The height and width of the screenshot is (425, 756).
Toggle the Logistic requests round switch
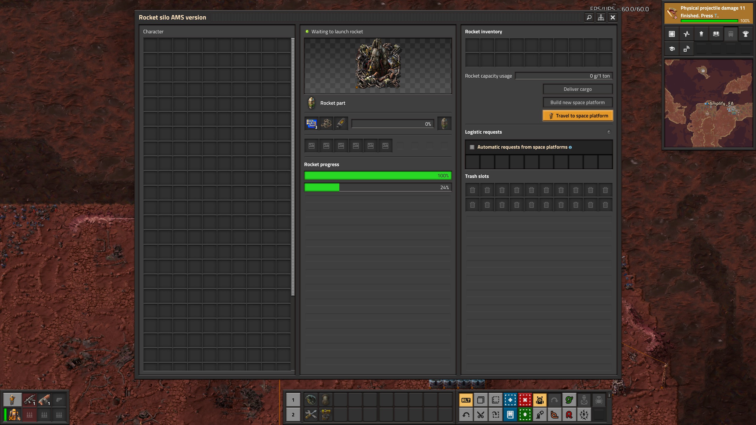pyautogui.click(x=609, y=132)
